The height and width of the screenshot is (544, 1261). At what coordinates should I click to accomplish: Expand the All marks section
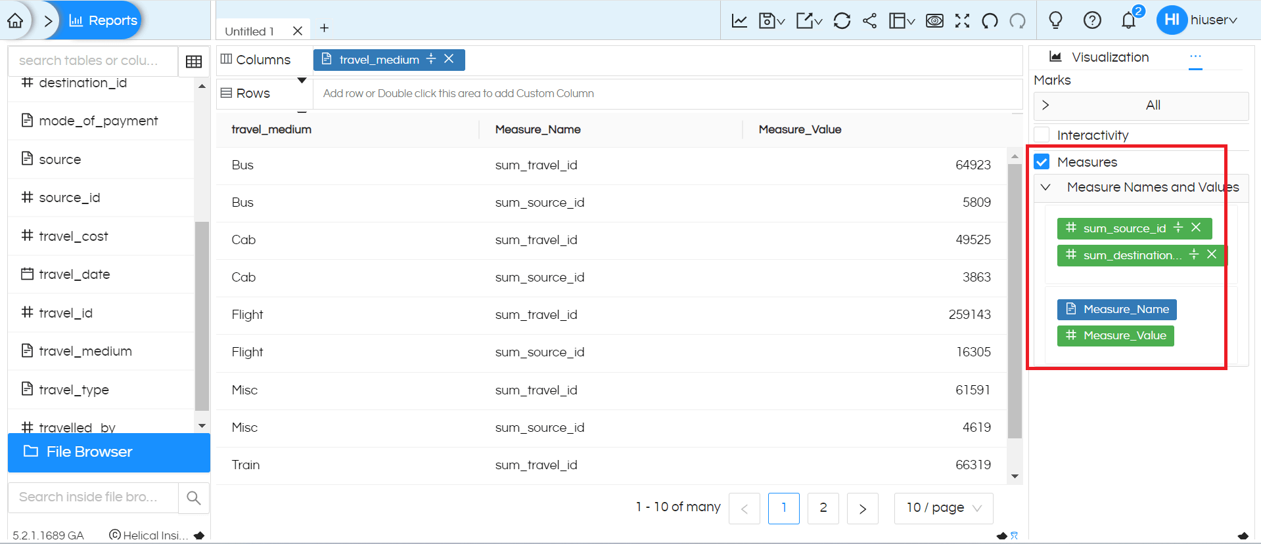(1045, 105)
